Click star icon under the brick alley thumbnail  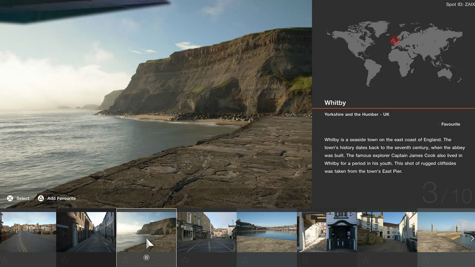click(65, 260)
